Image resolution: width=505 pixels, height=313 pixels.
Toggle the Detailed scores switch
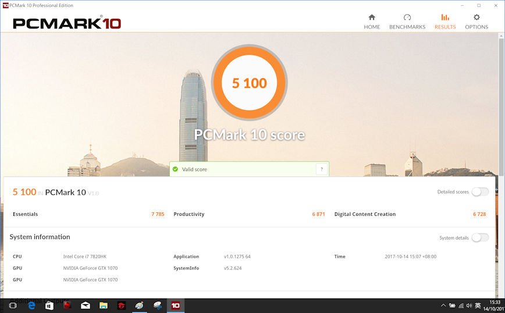(480, 192)
